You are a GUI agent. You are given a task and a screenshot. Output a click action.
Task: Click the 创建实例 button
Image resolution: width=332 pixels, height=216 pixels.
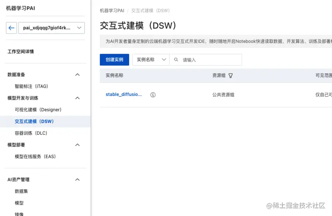click(x=114, y=60)
